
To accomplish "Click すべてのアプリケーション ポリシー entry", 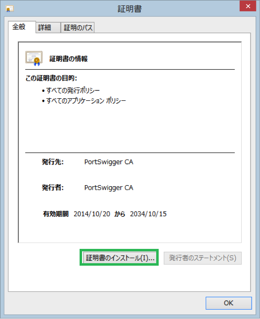I will pos(86,101).
